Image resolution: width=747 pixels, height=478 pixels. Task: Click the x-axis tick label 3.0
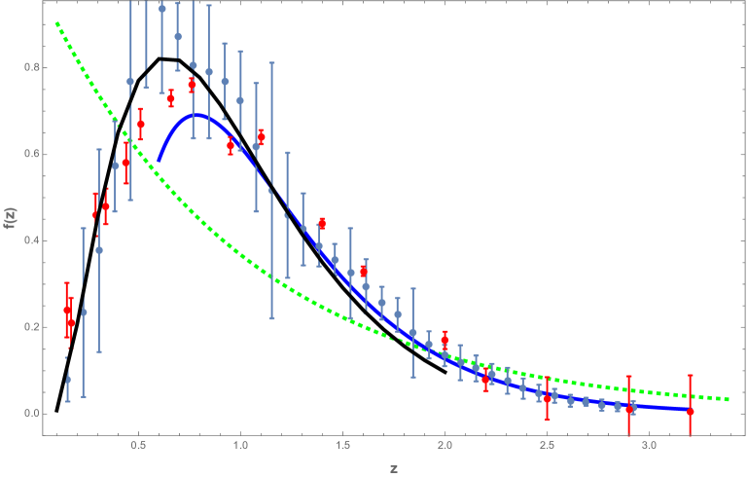point(649,446)
